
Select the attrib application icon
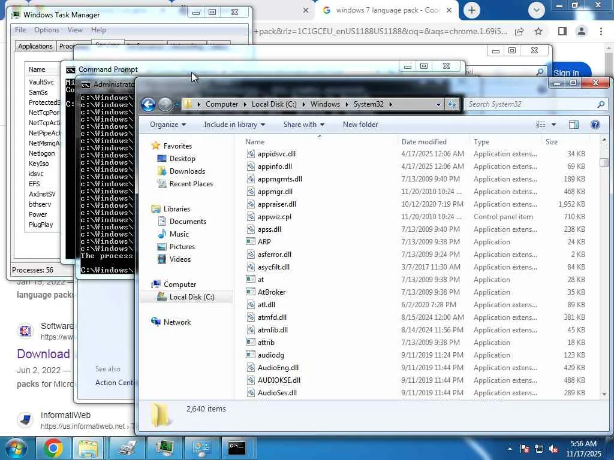[251, 342]
